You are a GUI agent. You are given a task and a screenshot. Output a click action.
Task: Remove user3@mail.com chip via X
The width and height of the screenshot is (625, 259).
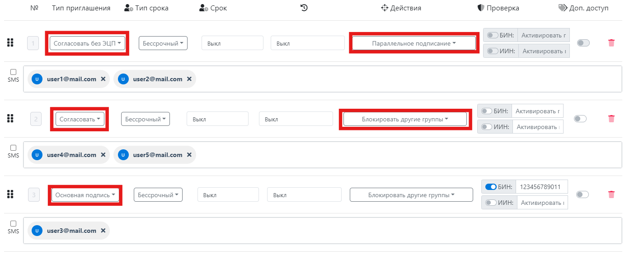[x=103, y=231]
